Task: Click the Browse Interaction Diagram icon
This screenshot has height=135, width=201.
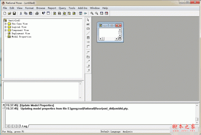Action: [x=60, y=13]
